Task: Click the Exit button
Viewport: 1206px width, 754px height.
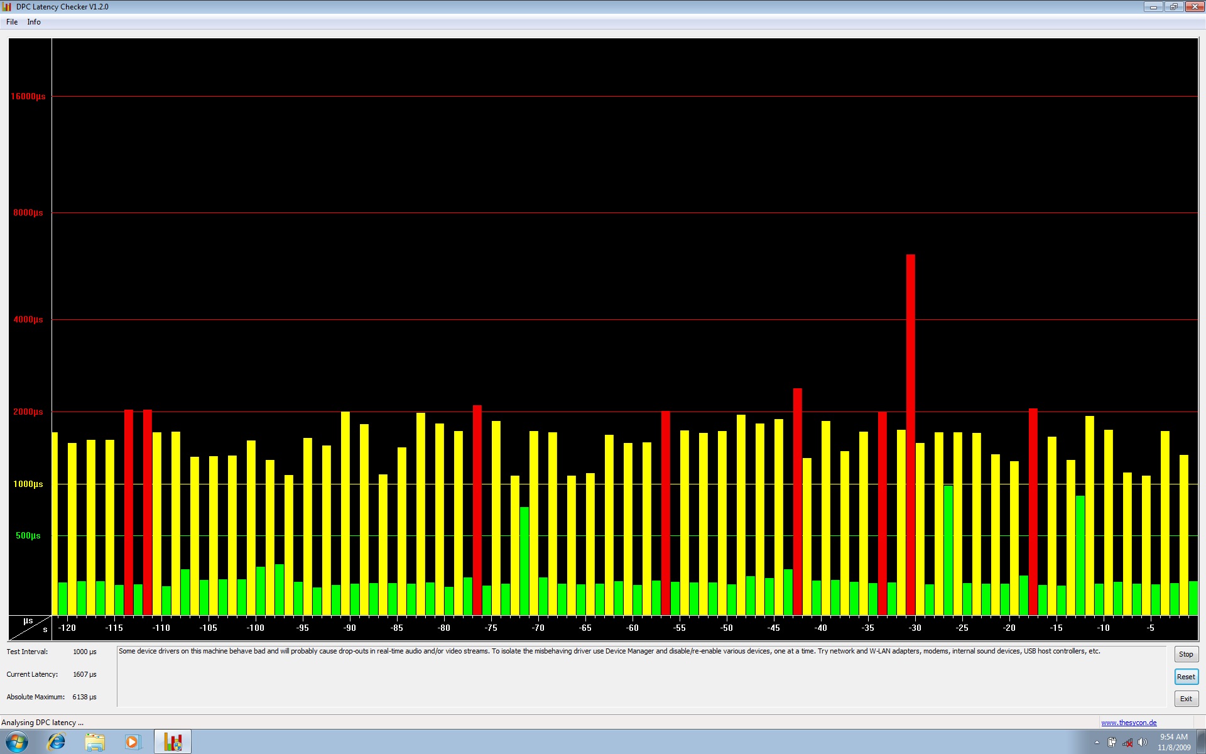Action: coord(1186,699)
